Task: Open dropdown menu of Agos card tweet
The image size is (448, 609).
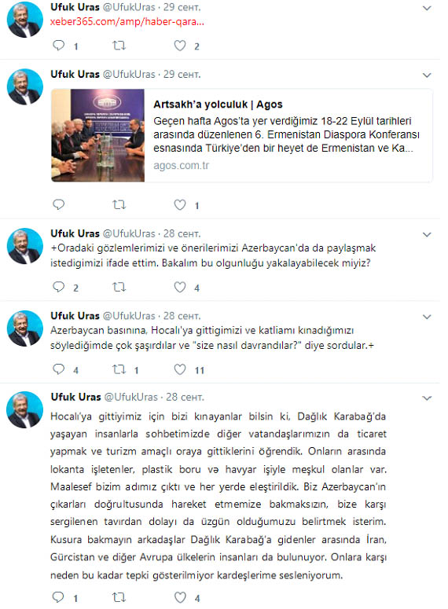Action: [427, 75]
